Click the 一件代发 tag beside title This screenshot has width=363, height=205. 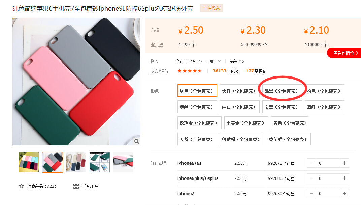211,8
